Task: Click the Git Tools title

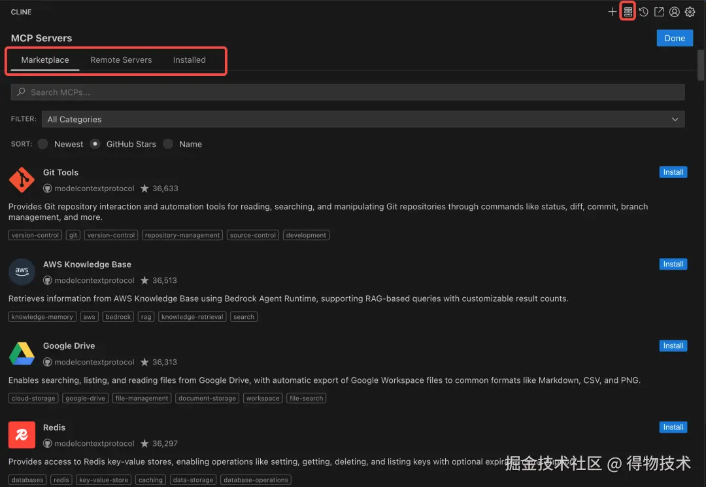Action: [61, 172]
